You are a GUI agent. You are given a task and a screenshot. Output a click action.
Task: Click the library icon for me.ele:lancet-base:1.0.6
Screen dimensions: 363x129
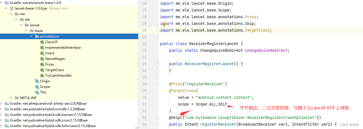tap(7, 3)
